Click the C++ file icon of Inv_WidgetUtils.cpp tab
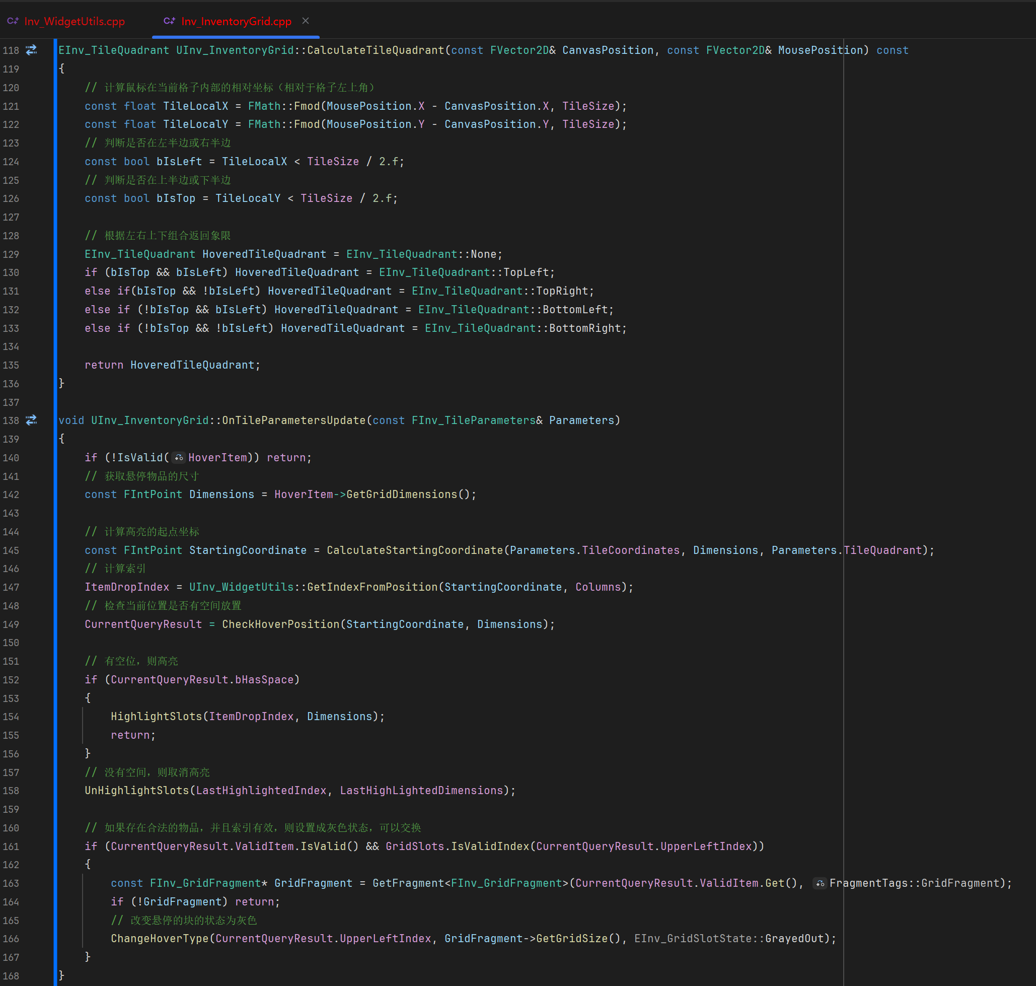This screenshot has width=1036, height=986. coord(13,21)
